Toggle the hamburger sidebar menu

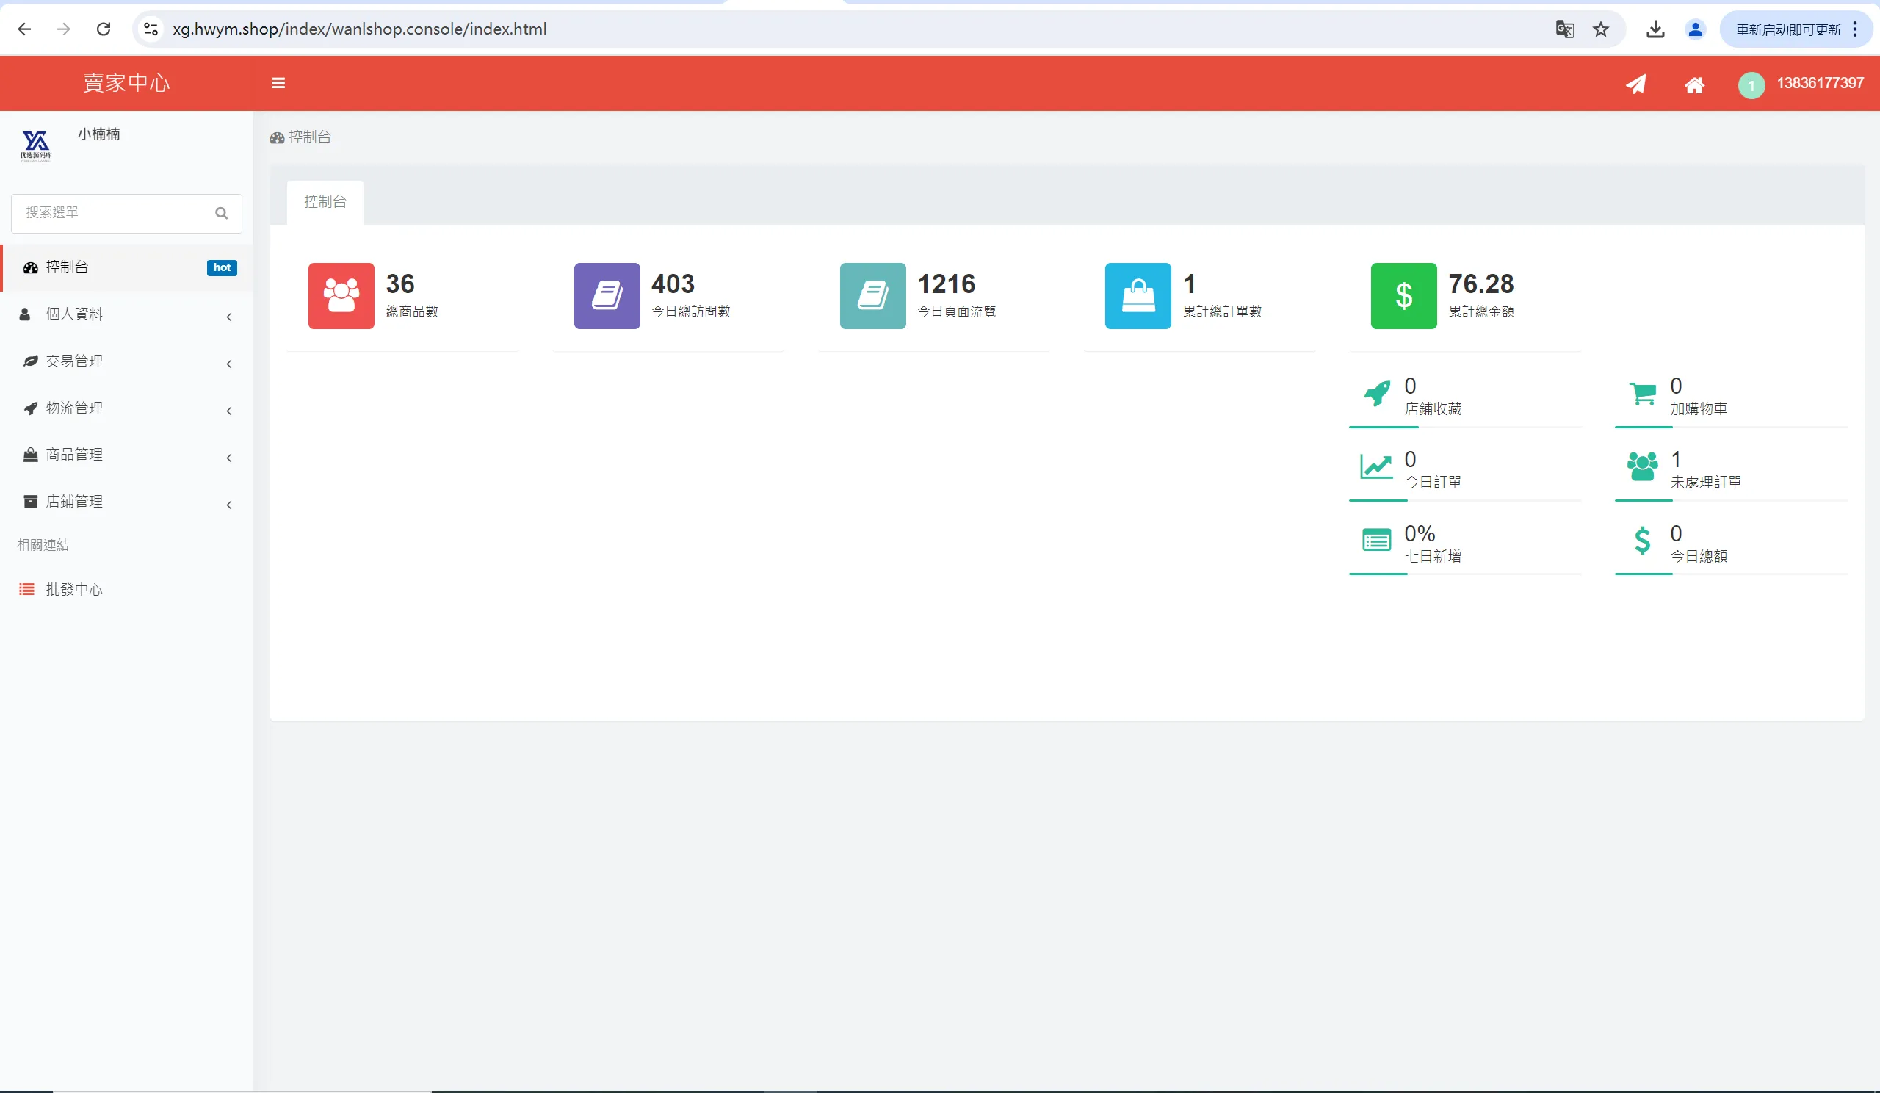[278, 83]
